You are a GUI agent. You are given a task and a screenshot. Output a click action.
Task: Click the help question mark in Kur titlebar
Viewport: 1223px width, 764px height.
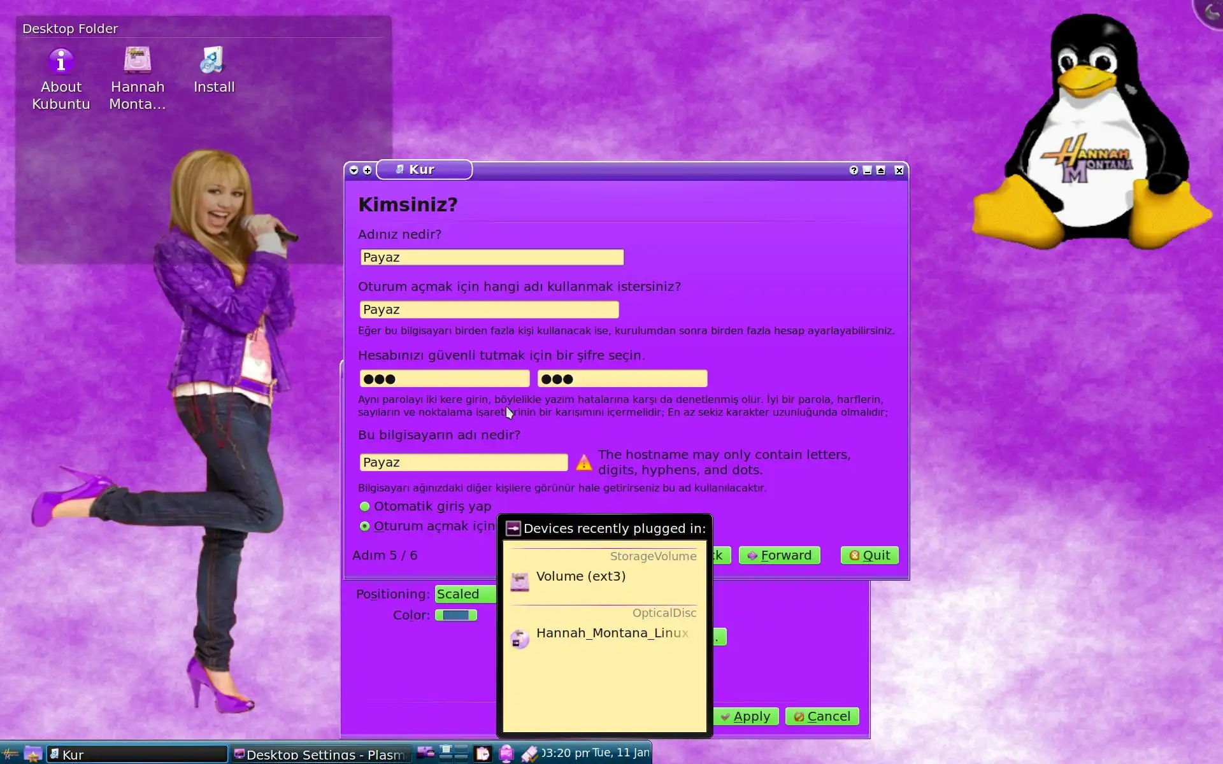pyautogui.click(x=854, y=170)
